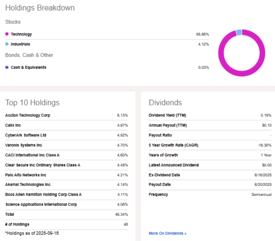275x241 pixels.
Task: Open the Calix Inc holding
Action: pyautogui.click(x=13, y=125)
